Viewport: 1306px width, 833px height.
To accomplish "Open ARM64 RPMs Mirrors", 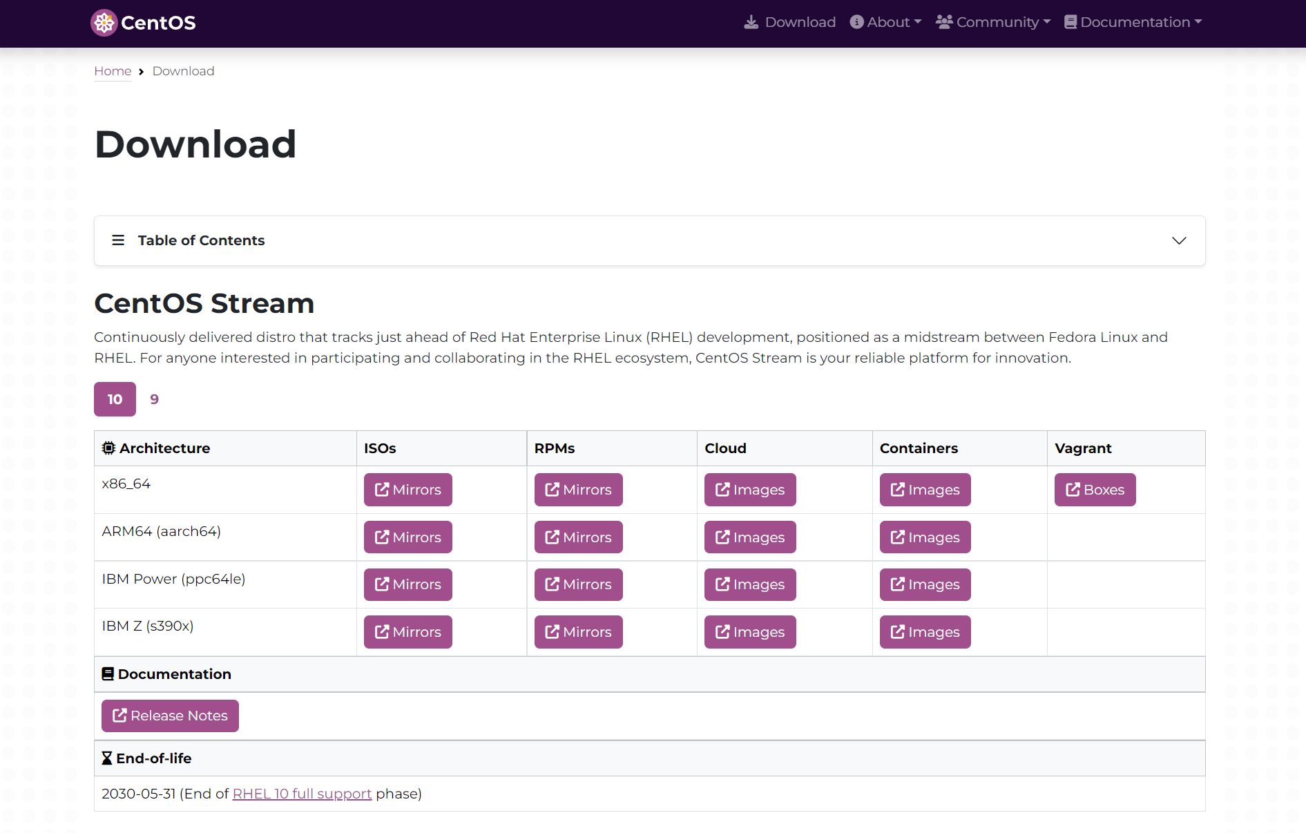I will 579,537.
